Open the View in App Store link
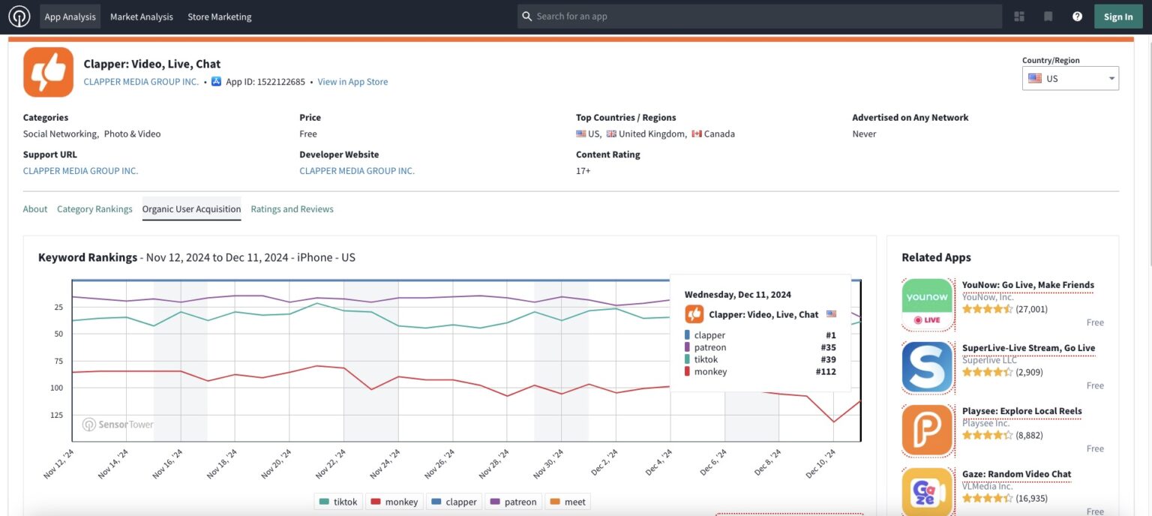 (x=352, y=82)
